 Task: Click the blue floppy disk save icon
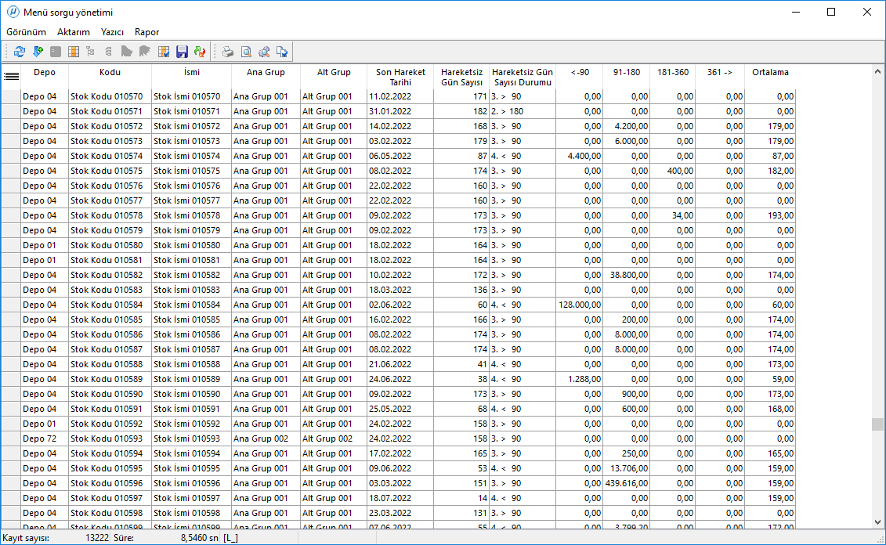182,52
